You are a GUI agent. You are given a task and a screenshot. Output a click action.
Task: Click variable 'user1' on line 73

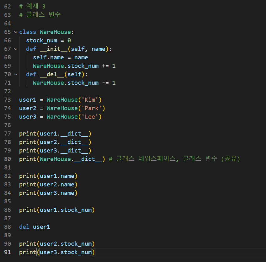coord(28,100)
